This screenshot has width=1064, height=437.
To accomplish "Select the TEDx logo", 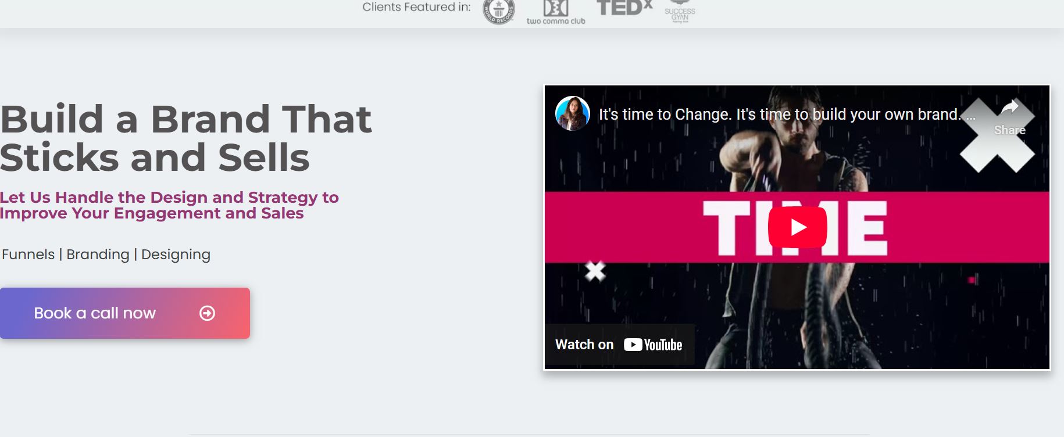I will click(624, 8).
